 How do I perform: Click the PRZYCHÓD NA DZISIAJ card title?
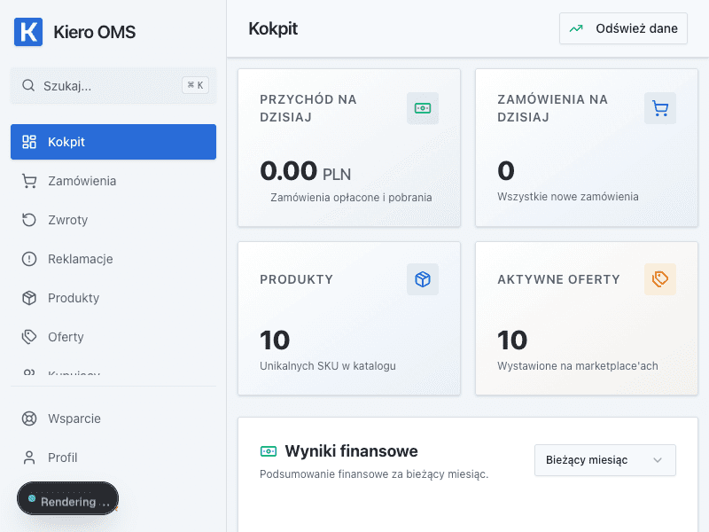[x=308, y=108]
